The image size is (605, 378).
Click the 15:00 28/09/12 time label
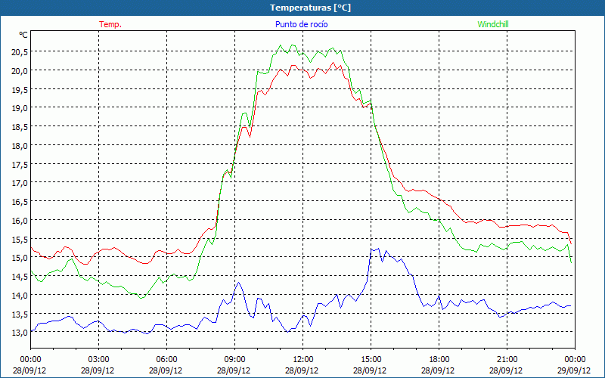[x=370, y=365]
